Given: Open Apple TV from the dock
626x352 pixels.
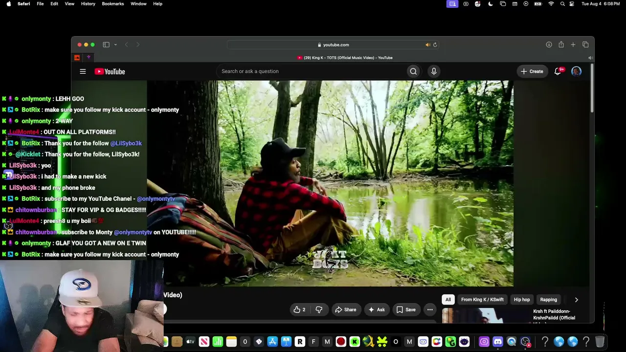Looking at the screenshot, I should click(190, 342).
